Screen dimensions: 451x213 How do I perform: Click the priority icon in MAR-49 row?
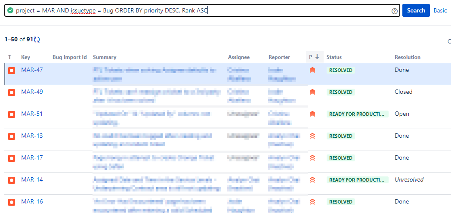click(312, 92)
